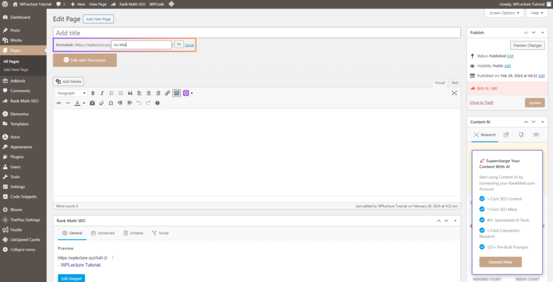The image size is (553, 282).
Task: Open Rank Math Advanced tab
Action: point(103,233)
